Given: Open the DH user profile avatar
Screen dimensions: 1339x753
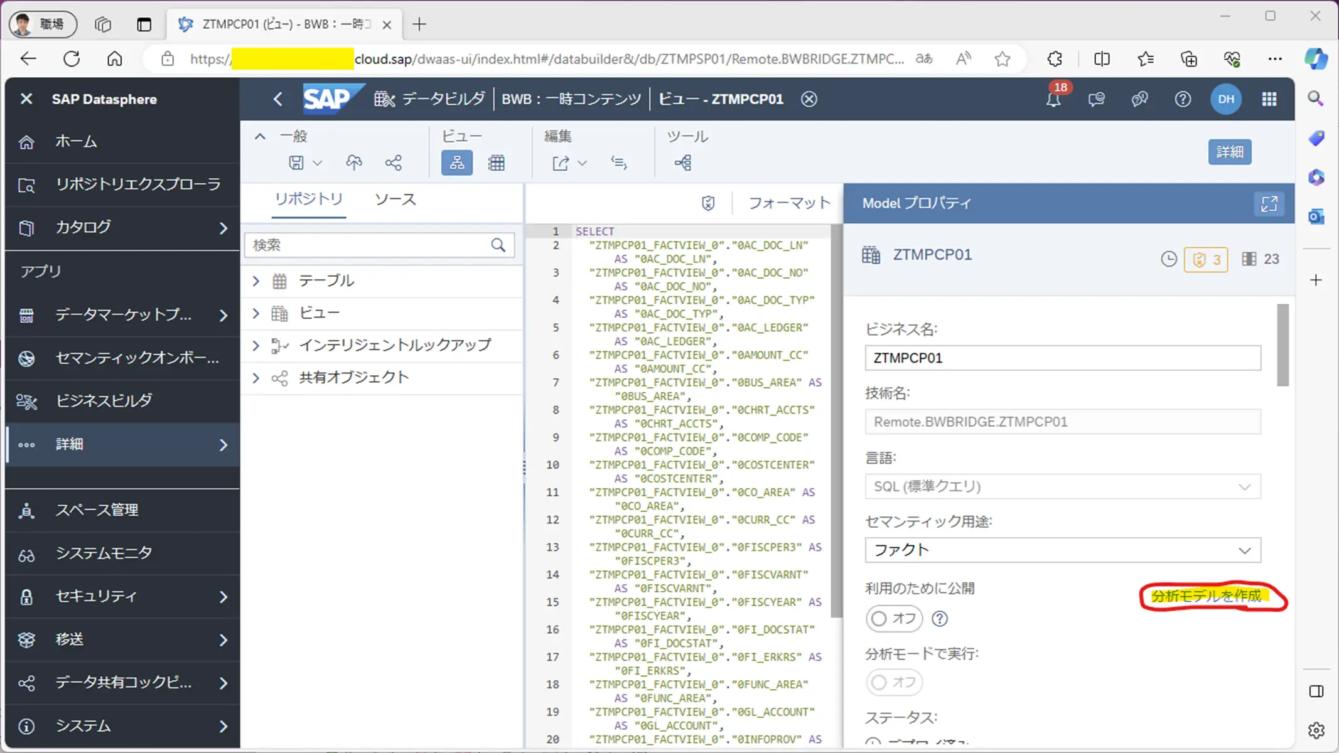Looking at the screenshot, I should pyautogui.click(x=1226, y=99).
